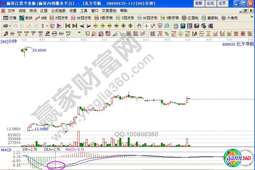Open the 工具 menu

[84, 11]
